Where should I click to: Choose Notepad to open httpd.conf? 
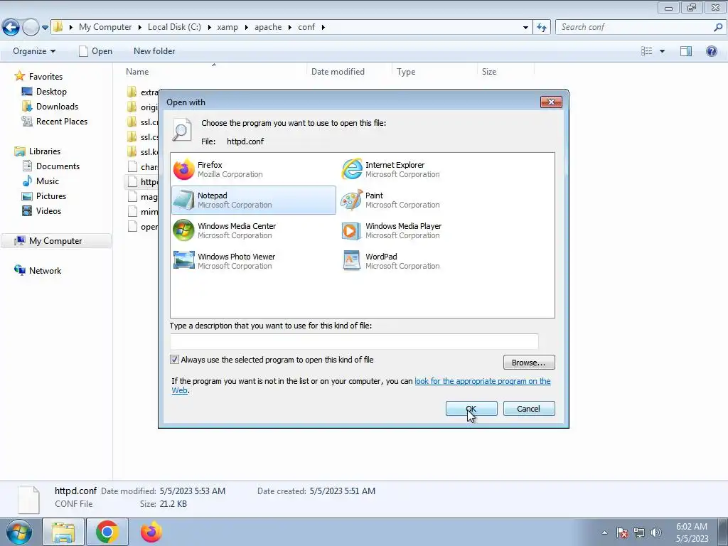[x=254, y=200]
